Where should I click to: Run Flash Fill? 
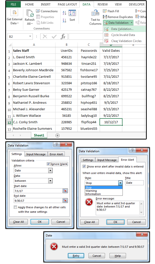tap(111, 11)
